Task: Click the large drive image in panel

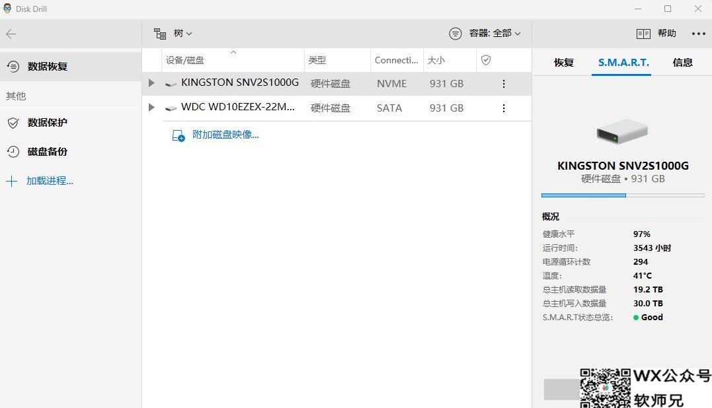Action: tap(622, 131)
